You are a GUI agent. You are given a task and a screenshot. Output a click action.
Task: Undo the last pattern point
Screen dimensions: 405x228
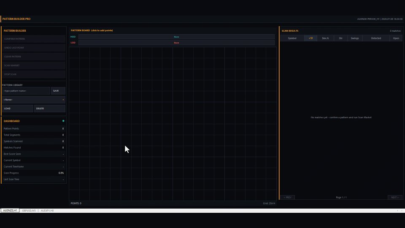(x=34, y=48)
